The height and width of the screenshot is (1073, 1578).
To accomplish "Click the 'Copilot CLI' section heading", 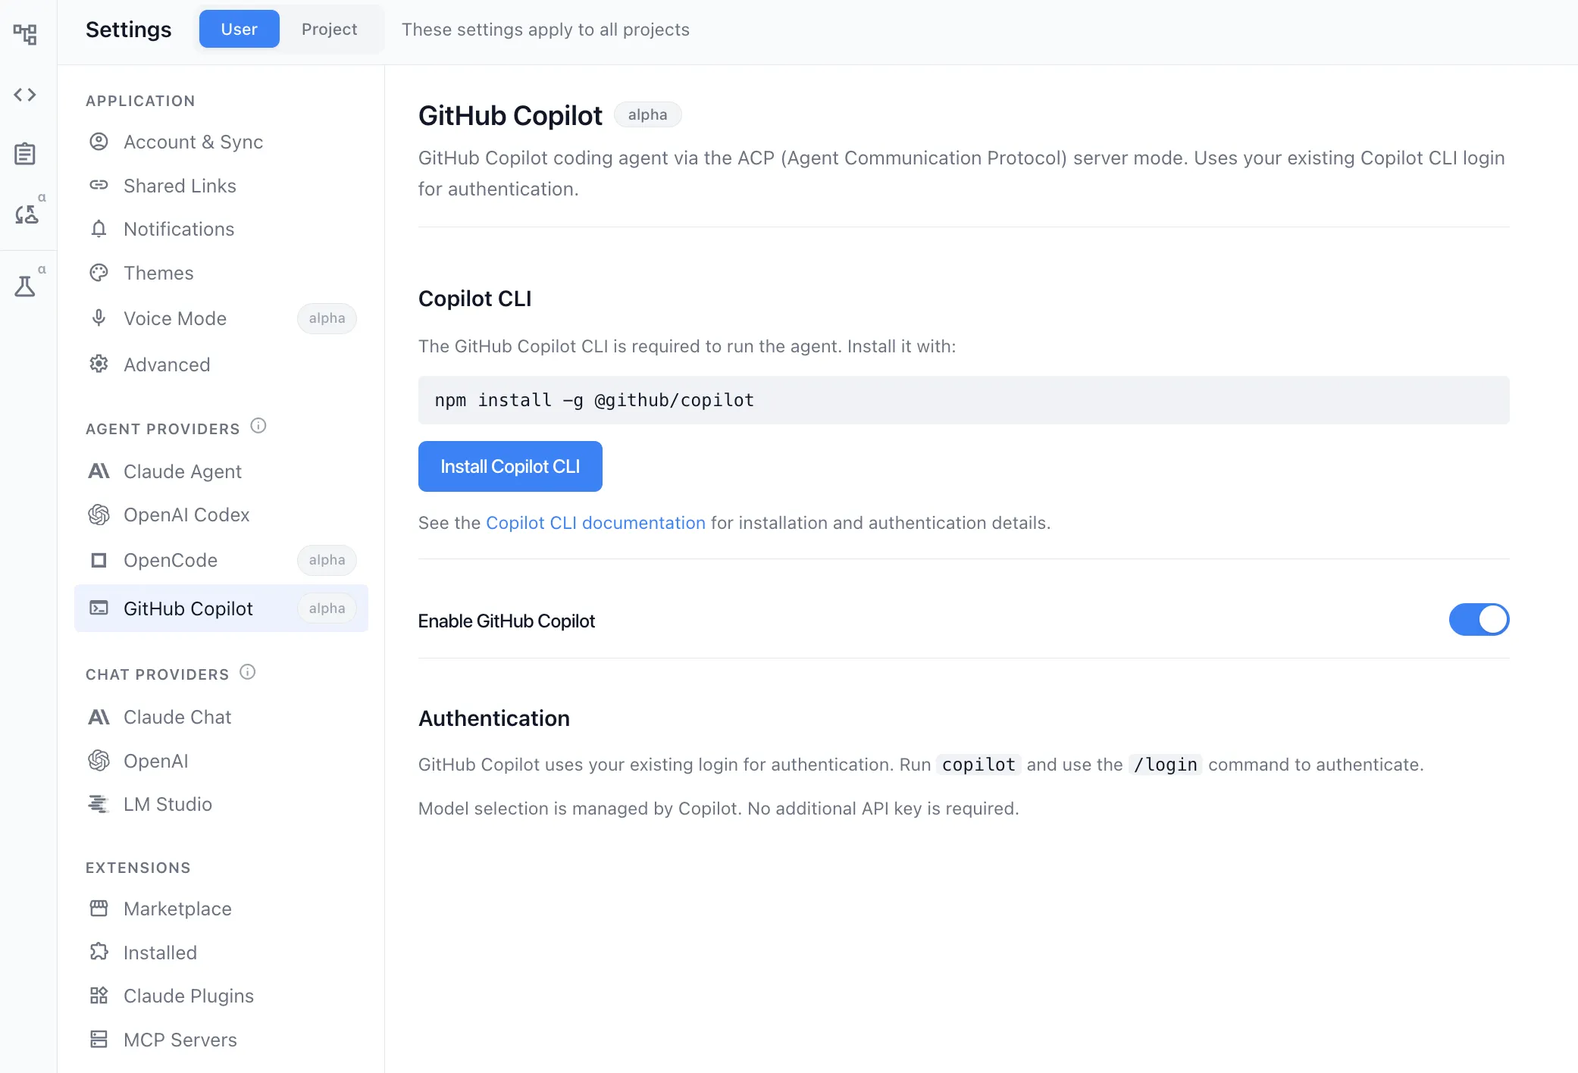I will (x=475, y=299).
